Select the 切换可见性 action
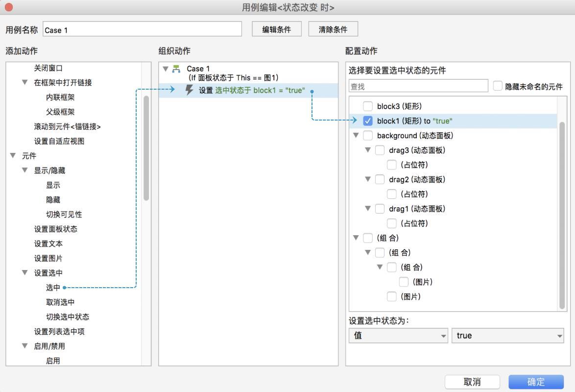 (x=64, y=214)
